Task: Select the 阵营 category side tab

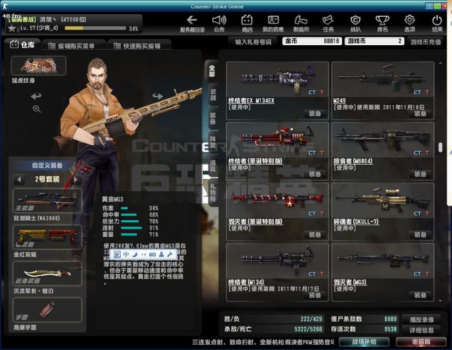Action: [212, 142]
